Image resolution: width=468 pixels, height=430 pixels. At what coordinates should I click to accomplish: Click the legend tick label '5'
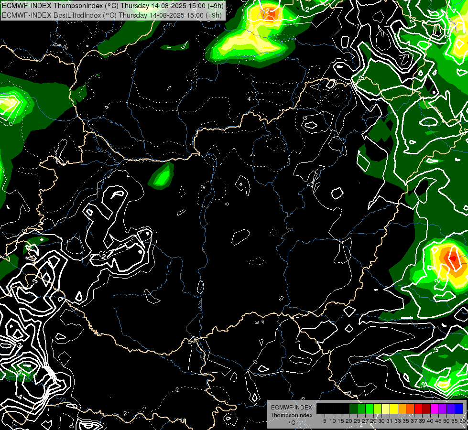coord(325,421)
